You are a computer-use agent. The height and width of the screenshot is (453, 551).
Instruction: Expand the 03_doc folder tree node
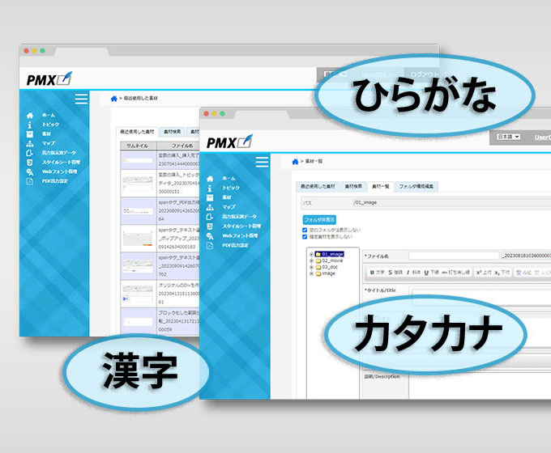(312, 267)
